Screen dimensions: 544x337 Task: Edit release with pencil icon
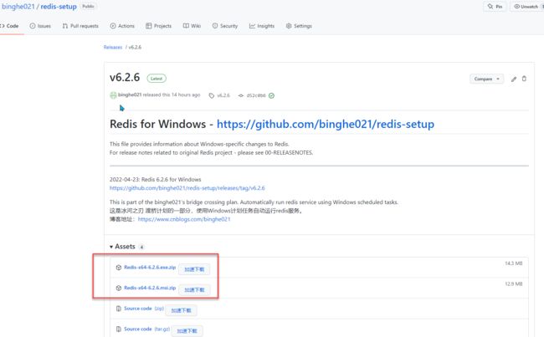(514, 79)
